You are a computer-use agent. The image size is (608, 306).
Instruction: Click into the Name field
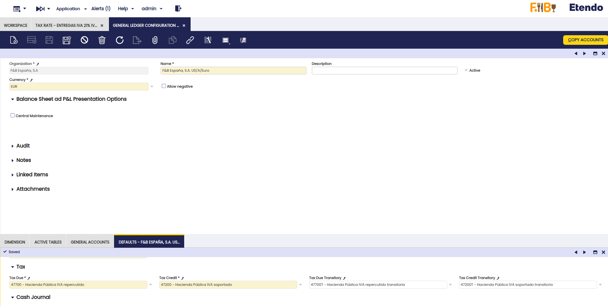[x=233, y=70]
